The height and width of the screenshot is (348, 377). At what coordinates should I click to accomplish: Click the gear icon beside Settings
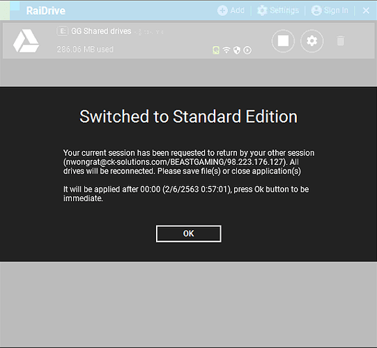pos(262,10)
